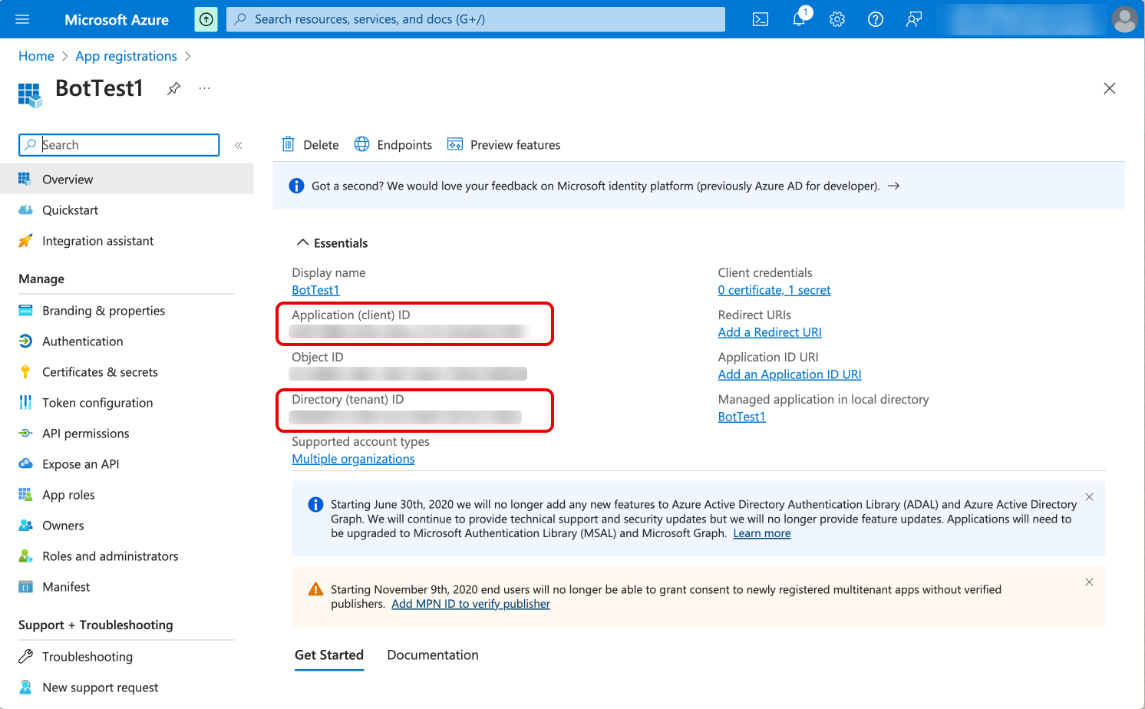Click the BotTest1 display name link
Image resolution: width=1145 pixels, height=709 pixels.
[315, 290]
